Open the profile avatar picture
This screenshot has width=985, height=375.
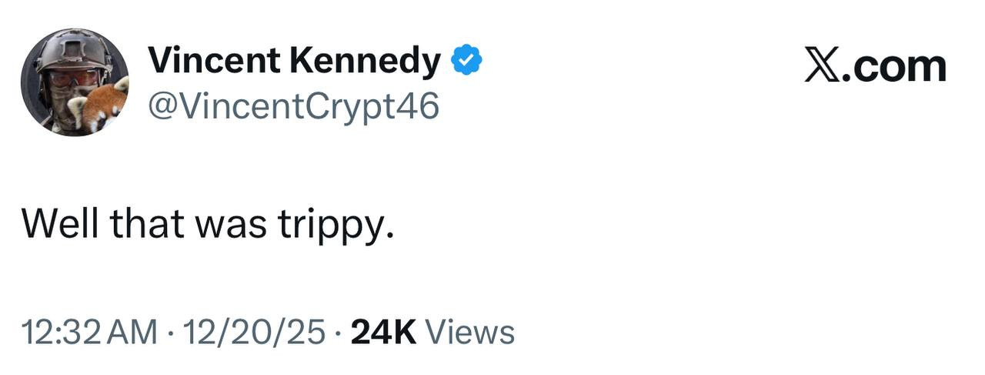pyautogui.click(x=75, y=82)
